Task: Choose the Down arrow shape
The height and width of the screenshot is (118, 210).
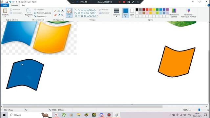Action: point(76,16)
